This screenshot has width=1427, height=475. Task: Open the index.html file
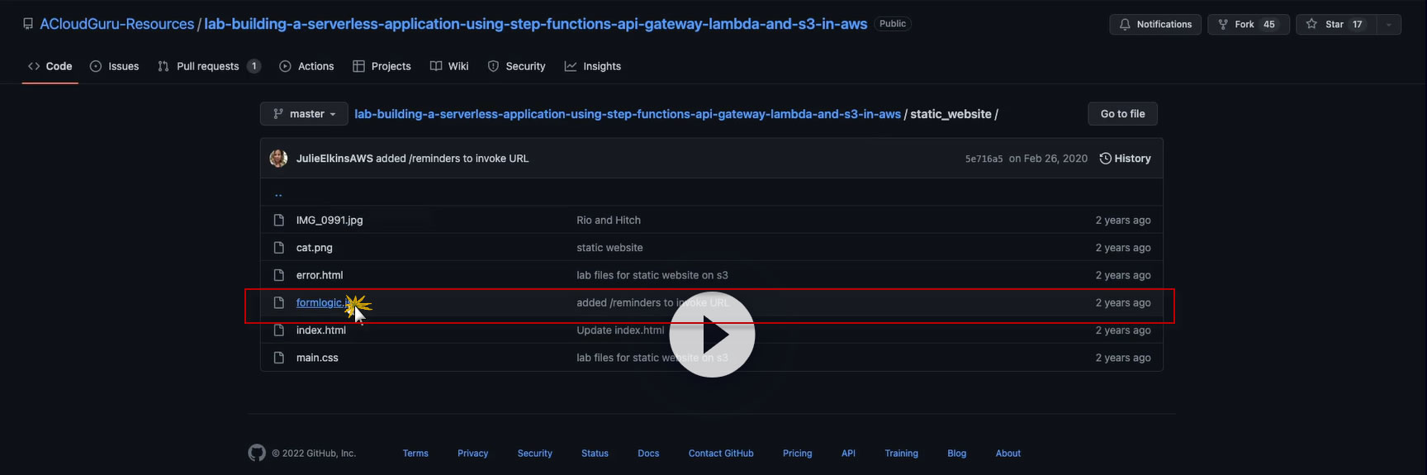[321, 330]
